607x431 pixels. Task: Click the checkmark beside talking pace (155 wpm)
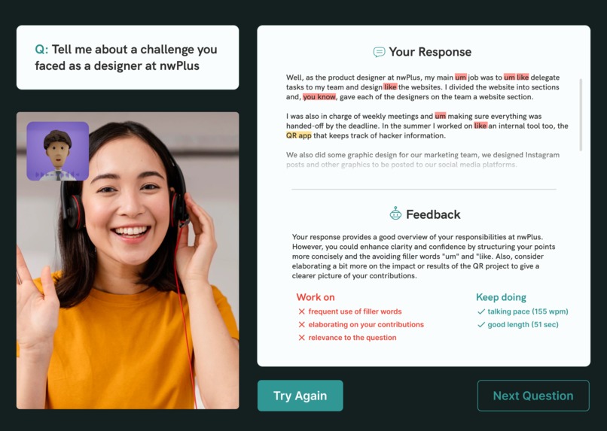point(481,311)
